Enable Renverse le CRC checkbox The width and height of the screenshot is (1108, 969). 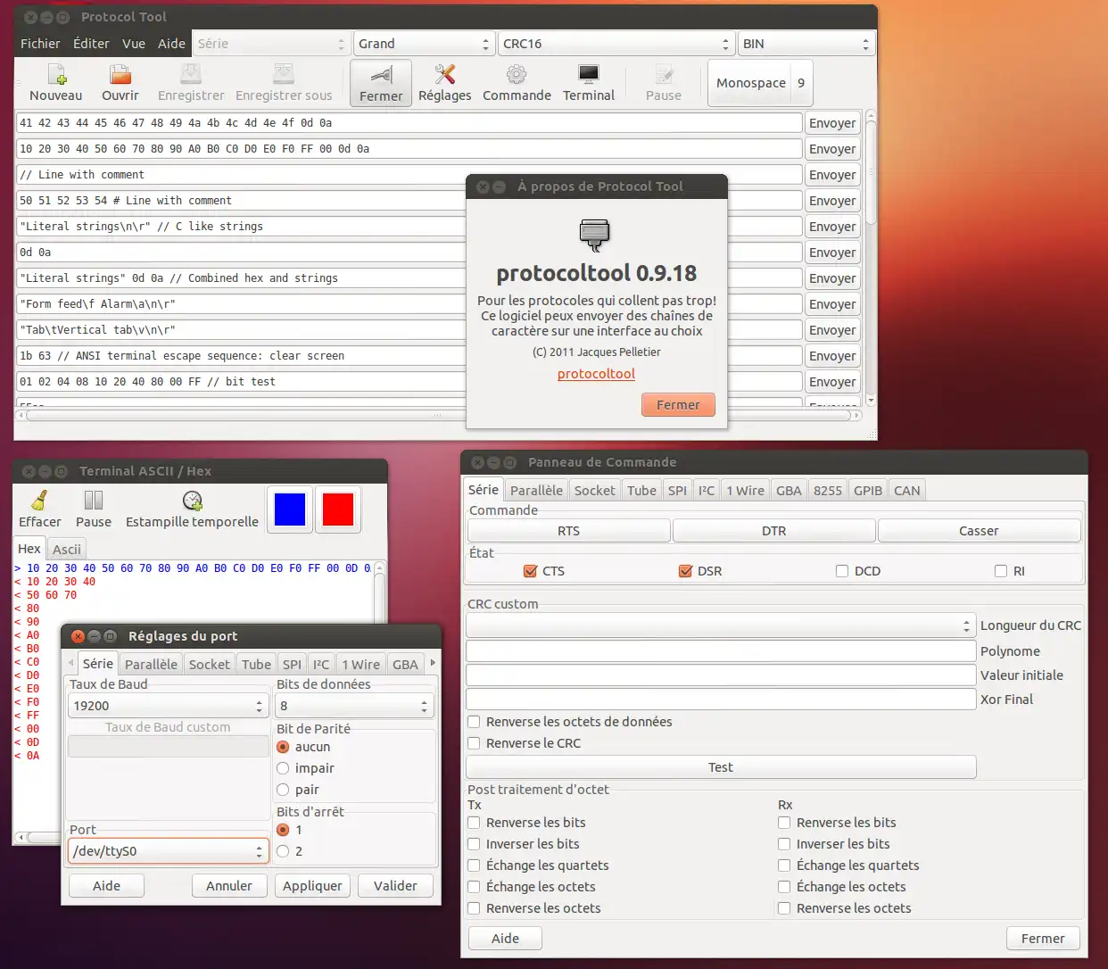[x=474, y=743]
